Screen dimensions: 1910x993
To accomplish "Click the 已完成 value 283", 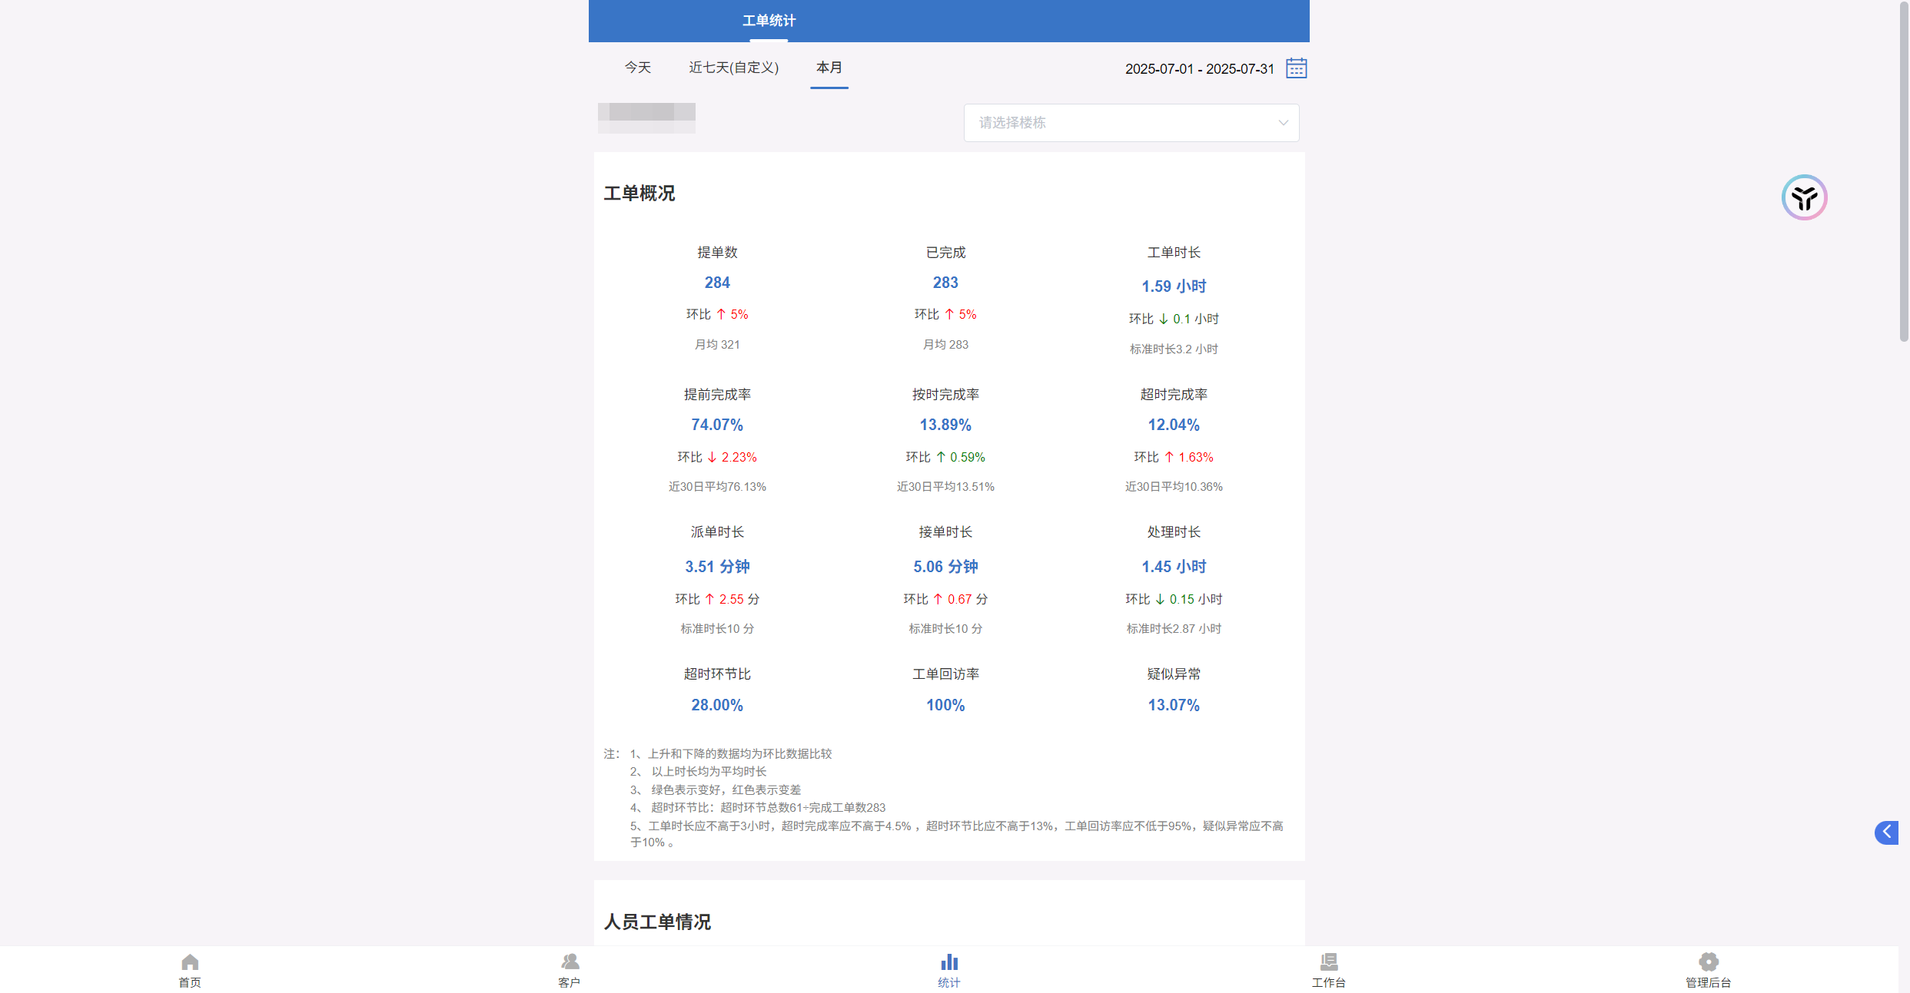I will [945, 283].
